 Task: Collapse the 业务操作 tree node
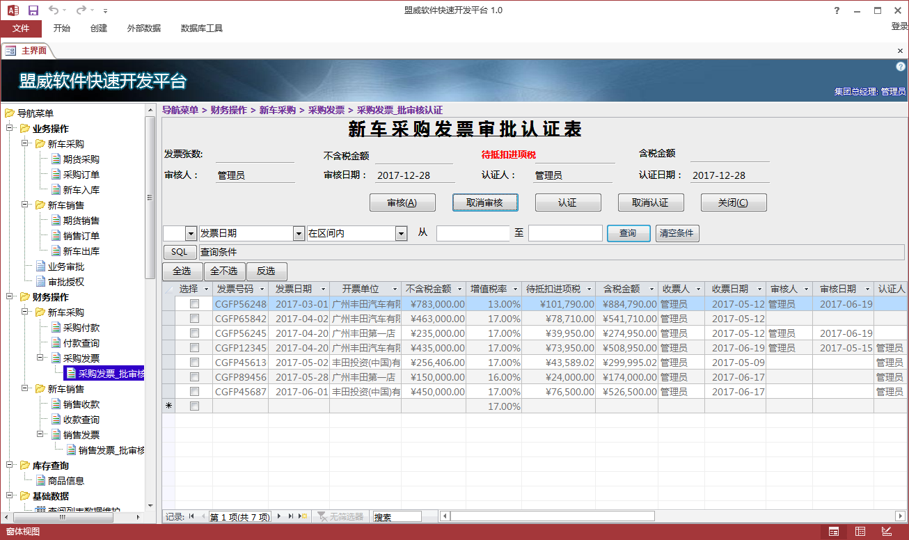10,129
